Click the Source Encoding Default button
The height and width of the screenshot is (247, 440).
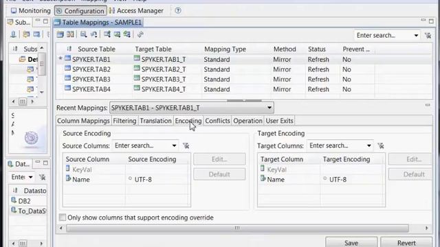(x=219, y=174)
